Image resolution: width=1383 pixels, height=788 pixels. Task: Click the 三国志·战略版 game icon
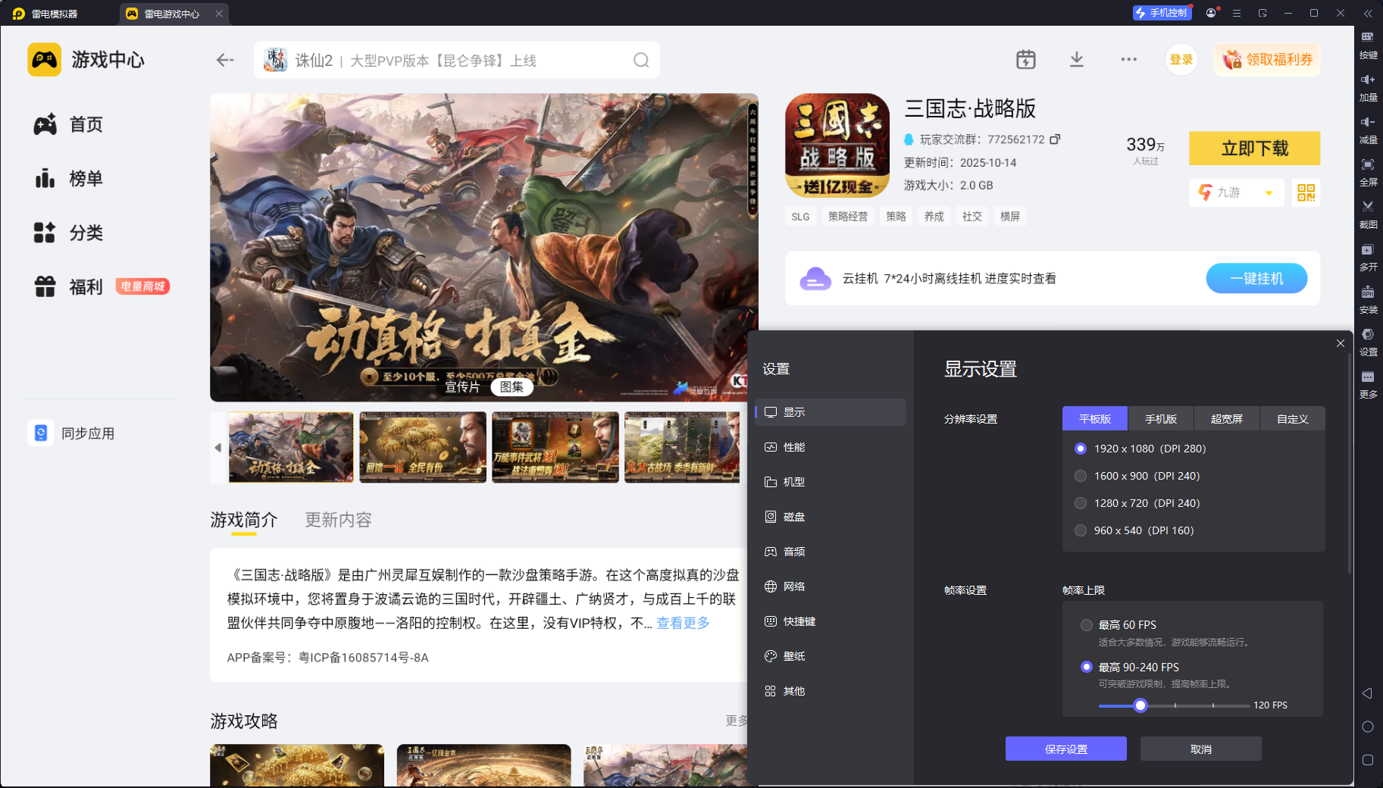(837, 145)
